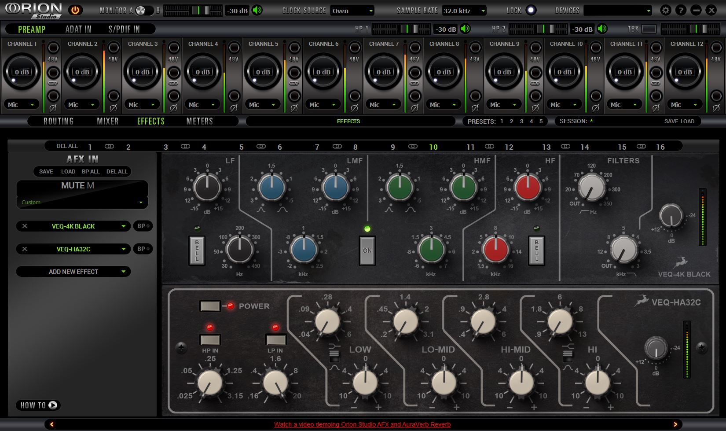This screenshot has height=431, width=726.
Task: Open the Clock Source dropdown
Action: pyautogui.click(x=352, y=11)
